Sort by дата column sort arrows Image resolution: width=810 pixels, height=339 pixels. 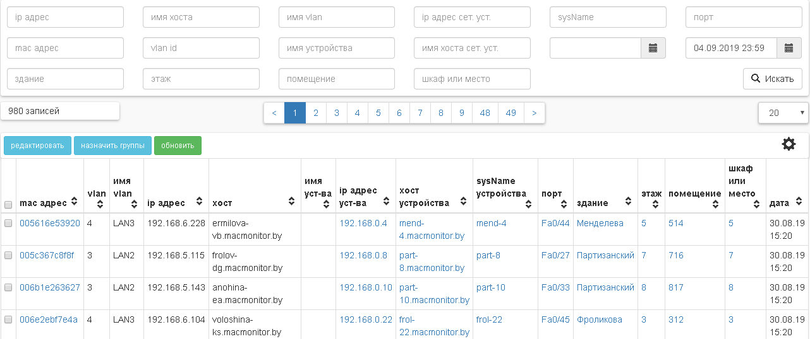pos(799,202)
